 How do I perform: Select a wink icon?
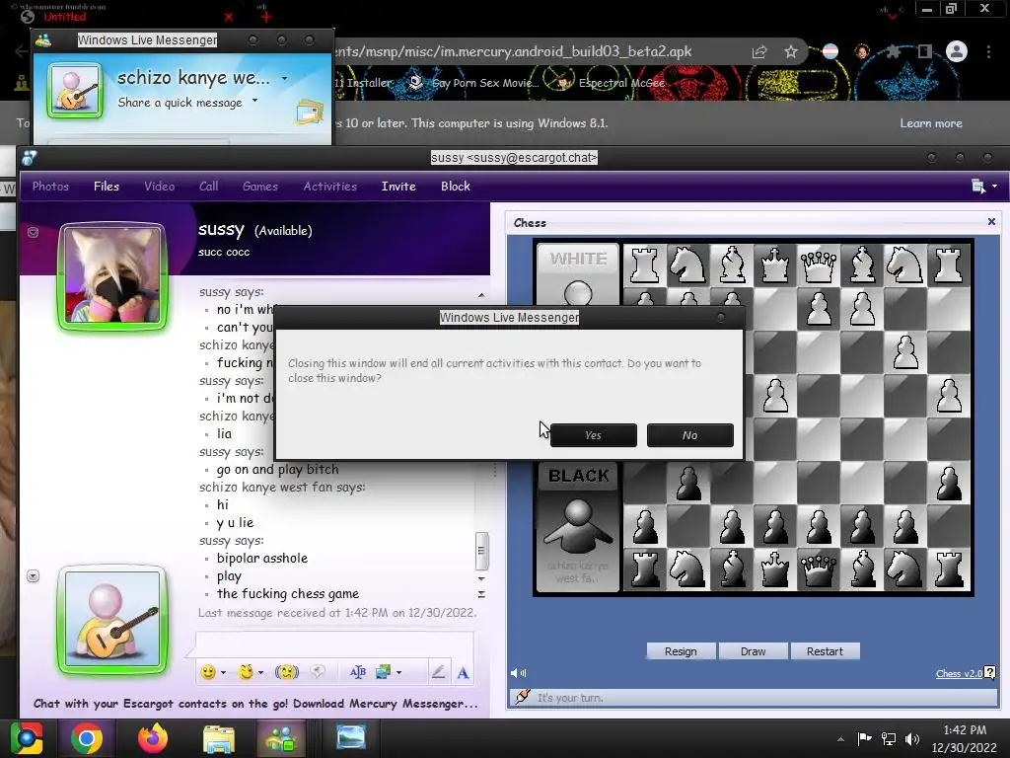tap(246, 672)
